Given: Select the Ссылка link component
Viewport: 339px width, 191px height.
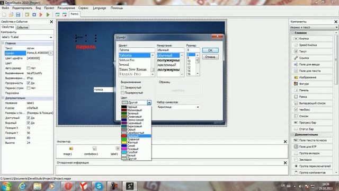Looking at the screenshot, I should [x=312, y=58].
